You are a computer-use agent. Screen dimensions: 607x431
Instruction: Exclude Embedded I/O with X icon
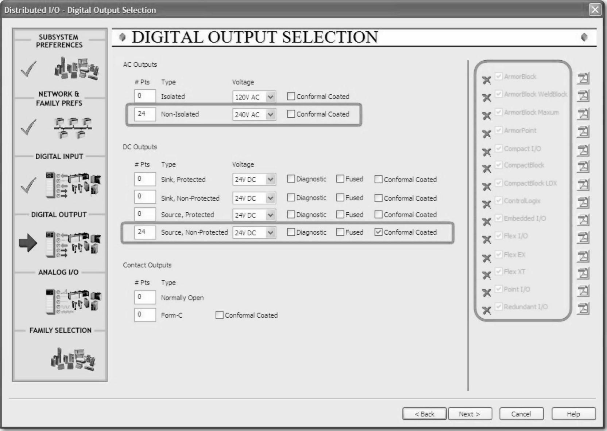pyautogui.click(x=487, y=222)
